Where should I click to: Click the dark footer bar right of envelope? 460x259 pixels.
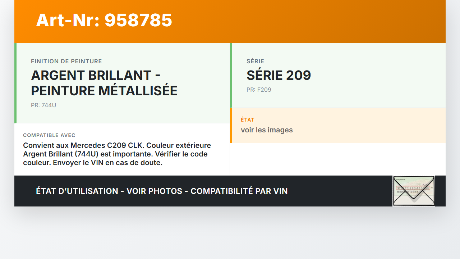440,191
